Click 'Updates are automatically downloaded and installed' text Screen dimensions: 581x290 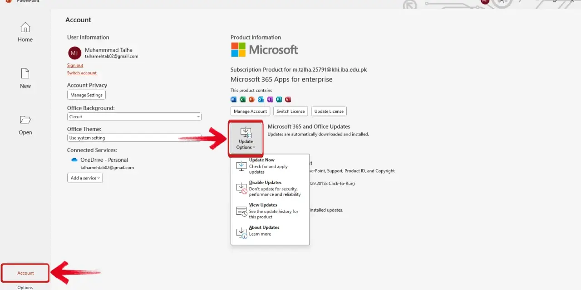pos(318,134)
